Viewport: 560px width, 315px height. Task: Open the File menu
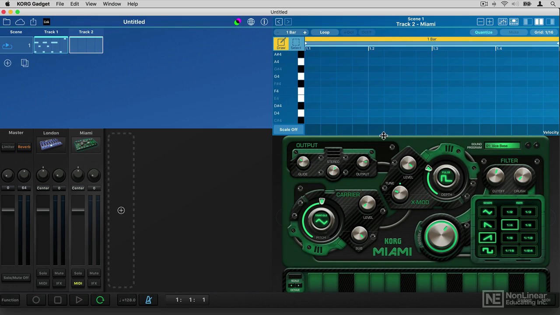tap(60, 4)
